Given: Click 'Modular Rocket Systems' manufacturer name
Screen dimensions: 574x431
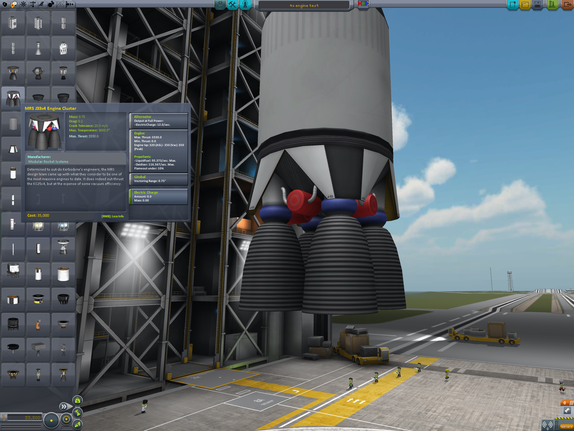Looking at the screenshot, I should tap(48, 162).
